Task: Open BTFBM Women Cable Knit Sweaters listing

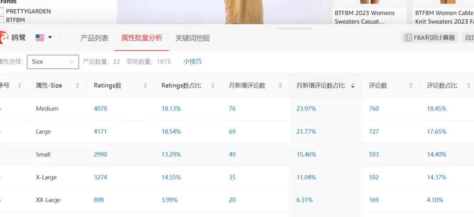Action: [444, 17]
